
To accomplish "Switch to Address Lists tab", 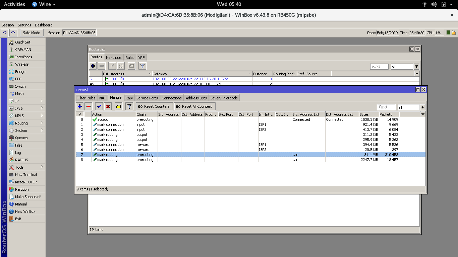I will pyautogui.click(x=196, y=98).
